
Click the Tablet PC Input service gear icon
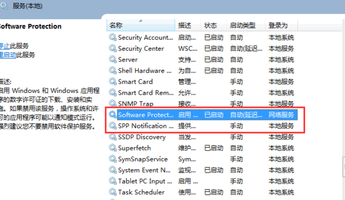click(x=113, y=181)
